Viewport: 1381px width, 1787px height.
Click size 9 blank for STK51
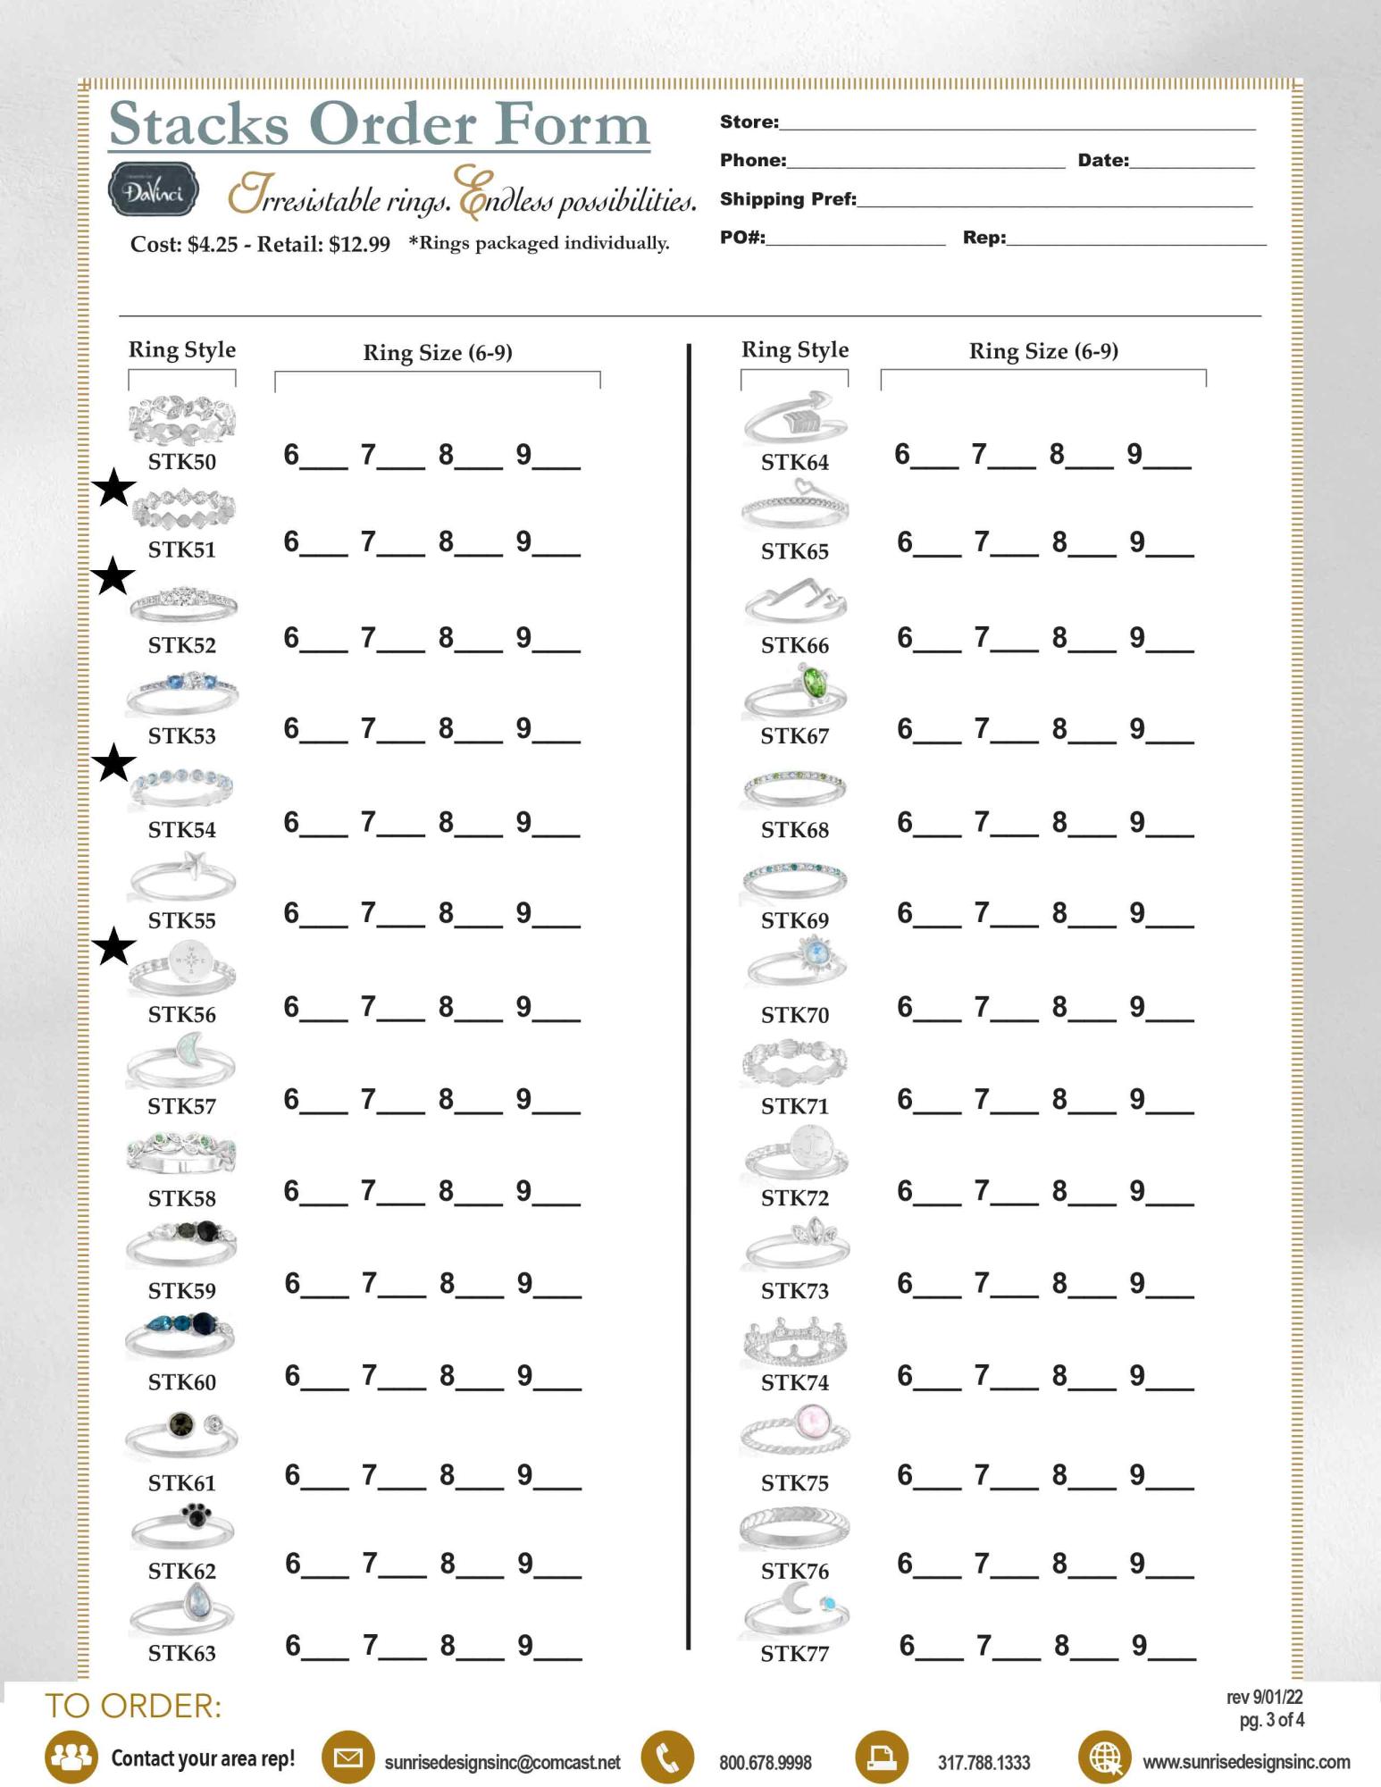pyautogui.click(x=557, y=544)
